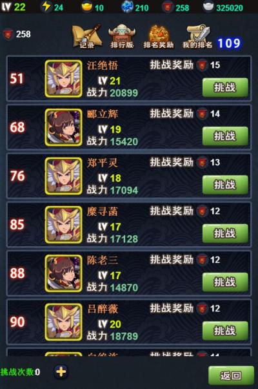The width and height of the screenshot is (258, 389).
Task: Tap the 我的排名 scroll icon
Action: 197,36
